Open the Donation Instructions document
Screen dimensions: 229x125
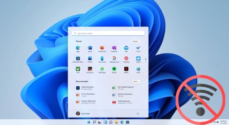click(x=122, y=95)
